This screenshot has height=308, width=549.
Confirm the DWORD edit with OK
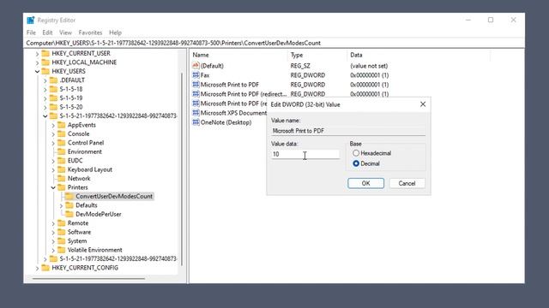(366, 183)
